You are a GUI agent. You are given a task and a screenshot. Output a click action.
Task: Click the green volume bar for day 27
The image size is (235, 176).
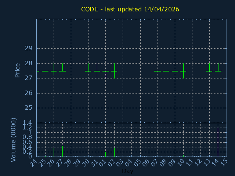62,151
